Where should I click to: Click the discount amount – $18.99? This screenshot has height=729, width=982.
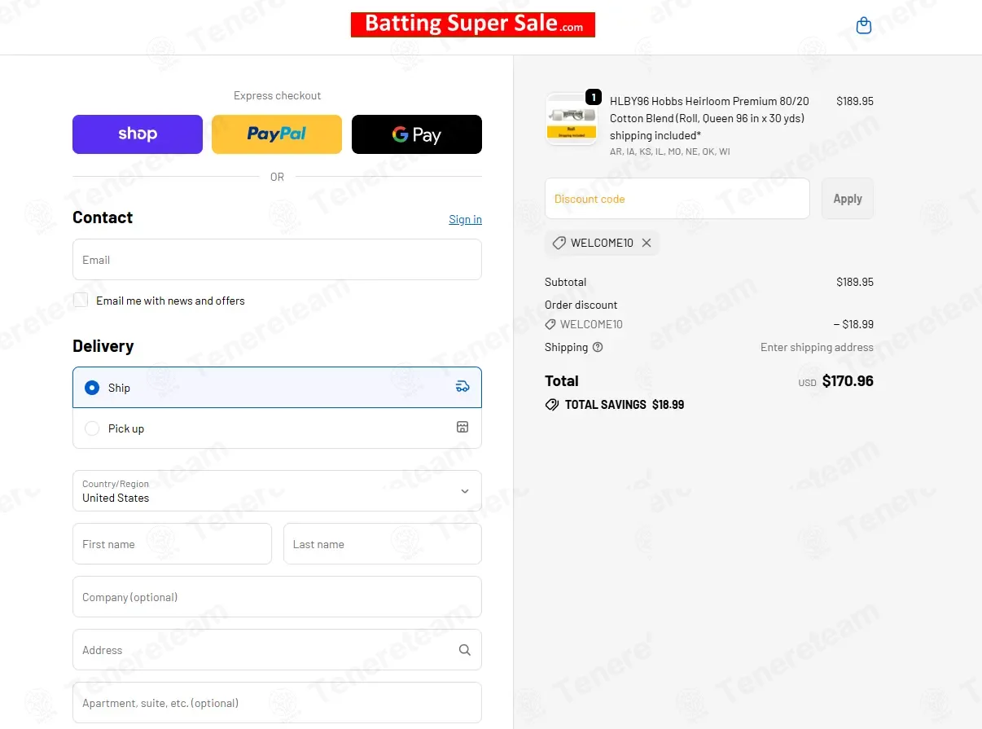[853, 324]
